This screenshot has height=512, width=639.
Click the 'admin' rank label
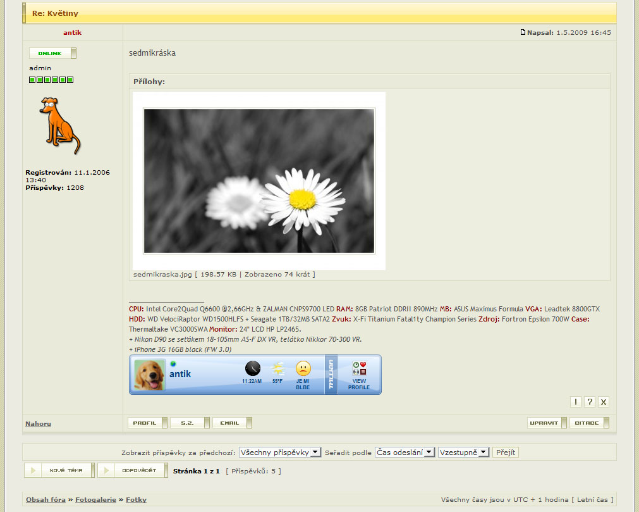[40, 68]
